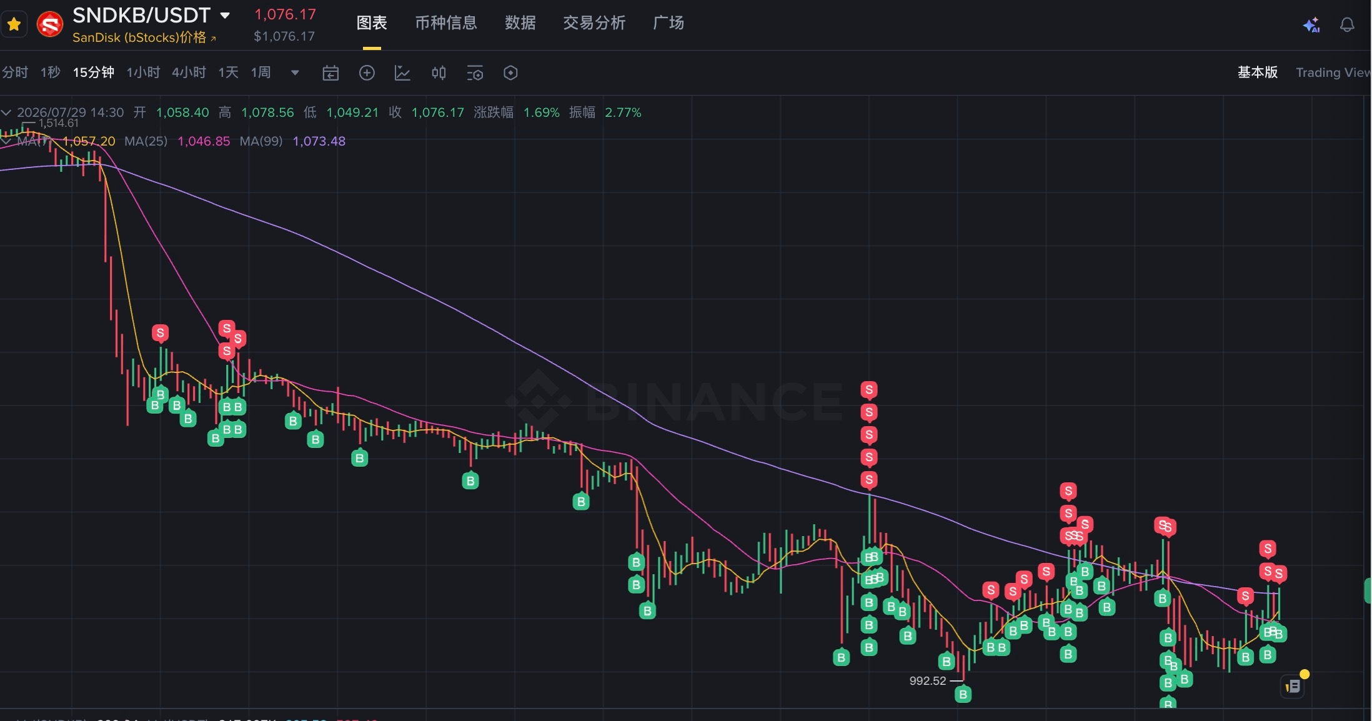The image size is (1372, 721).
Task: Click the B buy marker beside 992.52 label
Action: (x=963, y=694)
